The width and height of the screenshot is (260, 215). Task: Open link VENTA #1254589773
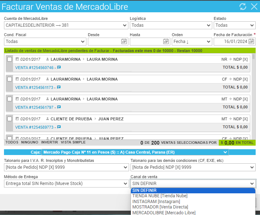pyautogui.click(x=34, y=127)
